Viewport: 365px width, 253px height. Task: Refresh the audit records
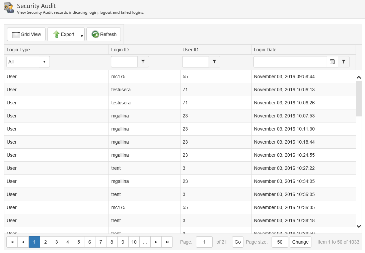pos(104,34)
